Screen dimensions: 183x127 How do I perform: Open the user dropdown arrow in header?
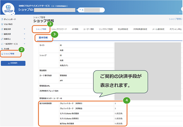(80, 10)
